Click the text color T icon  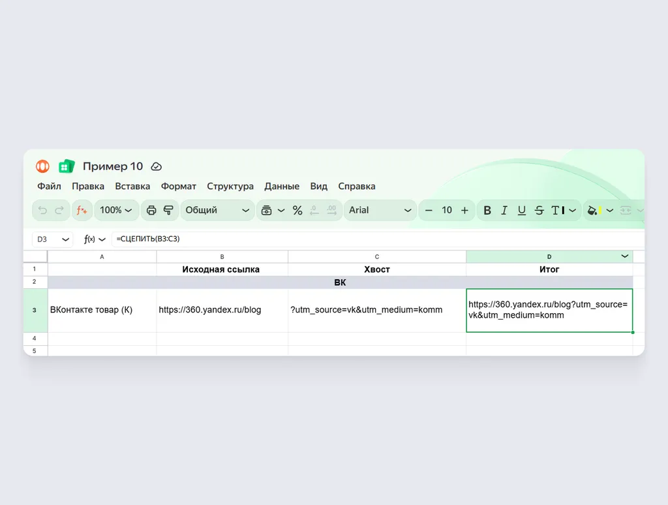pos(558,210)
